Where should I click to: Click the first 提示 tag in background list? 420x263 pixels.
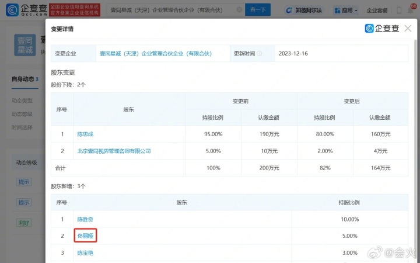(24, 182)
